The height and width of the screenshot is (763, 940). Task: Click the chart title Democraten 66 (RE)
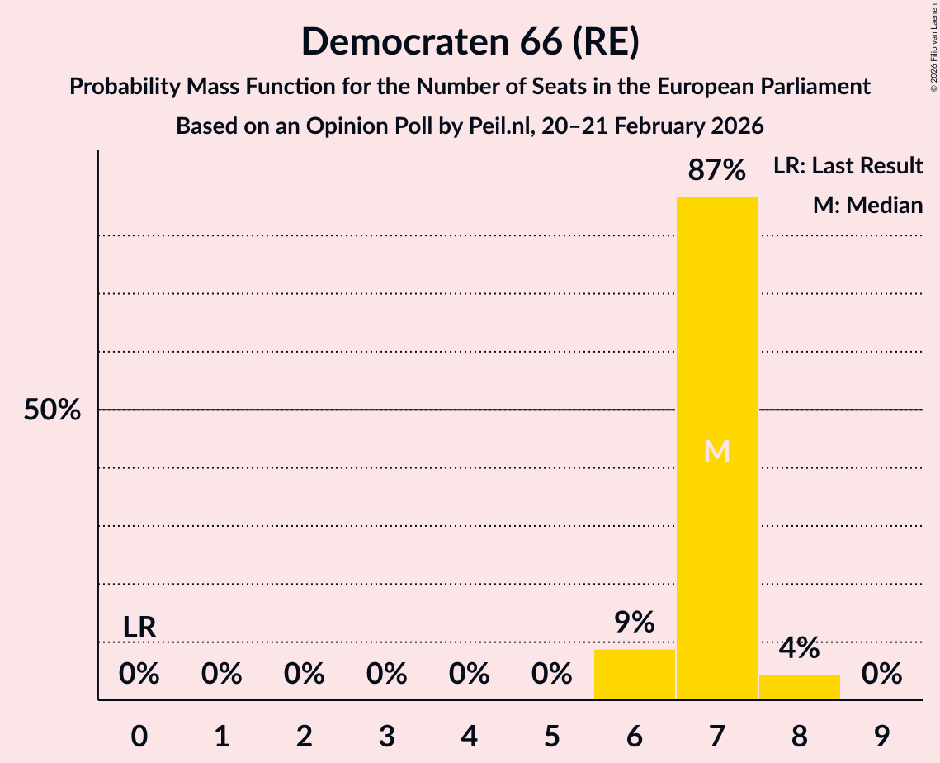[470, 41]
